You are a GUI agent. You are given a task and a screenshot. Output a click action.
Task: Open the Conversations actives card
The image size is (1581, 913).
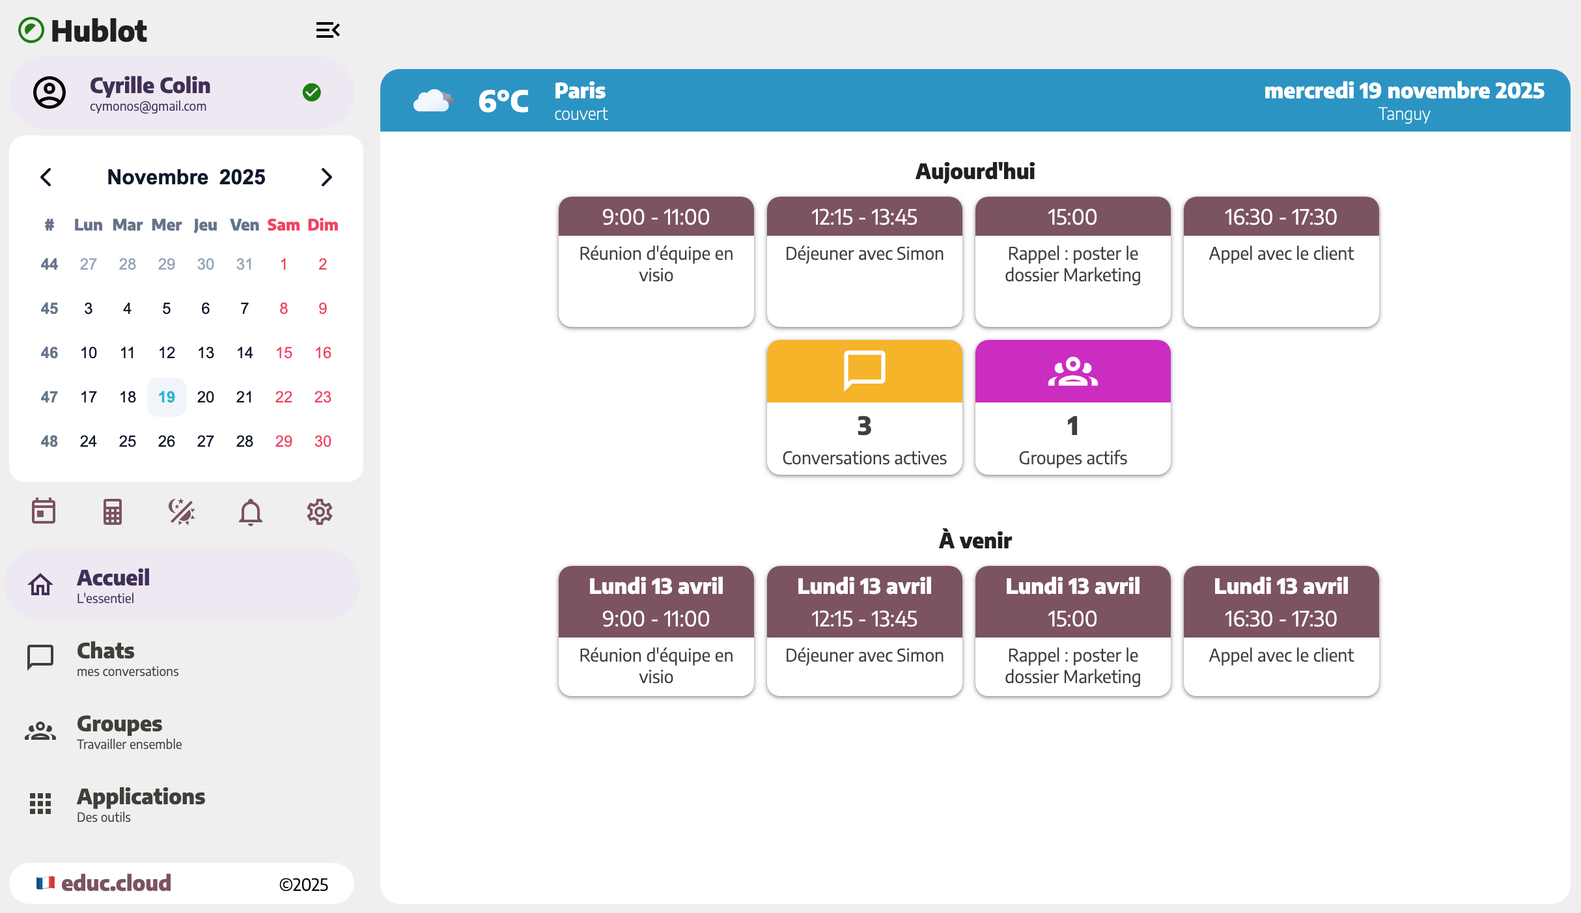point(864,407)
